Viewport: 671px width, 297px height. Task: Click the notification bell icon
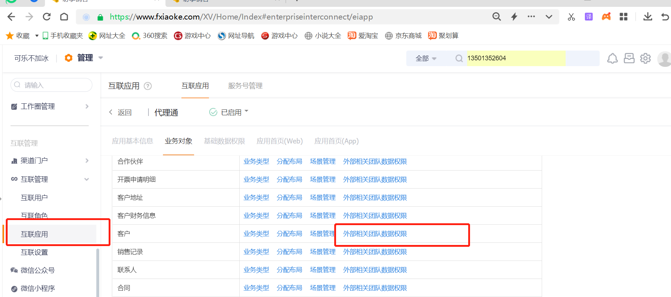click(612, 58)
